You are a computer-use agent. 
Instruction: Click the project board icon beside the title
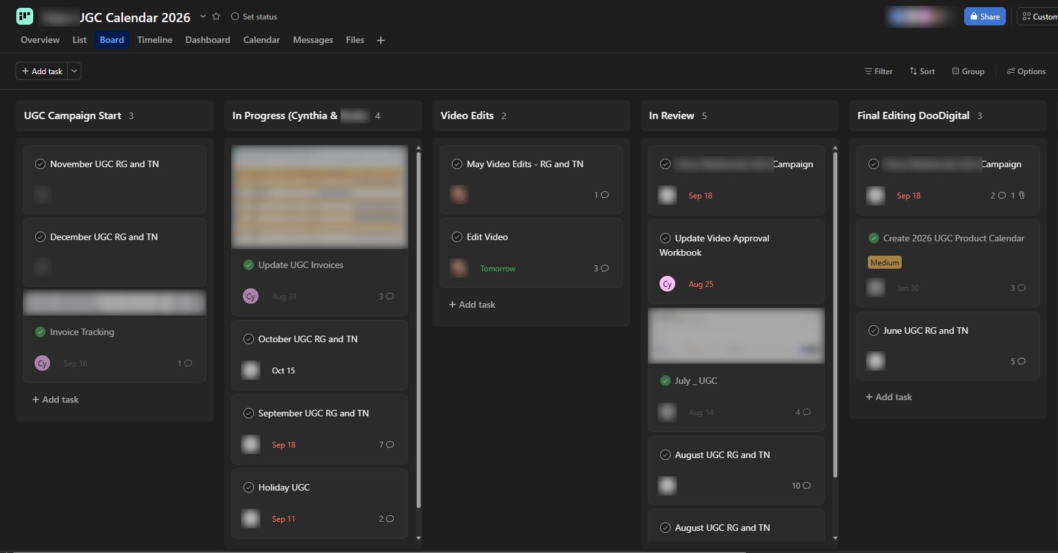(x=25, y=16)
